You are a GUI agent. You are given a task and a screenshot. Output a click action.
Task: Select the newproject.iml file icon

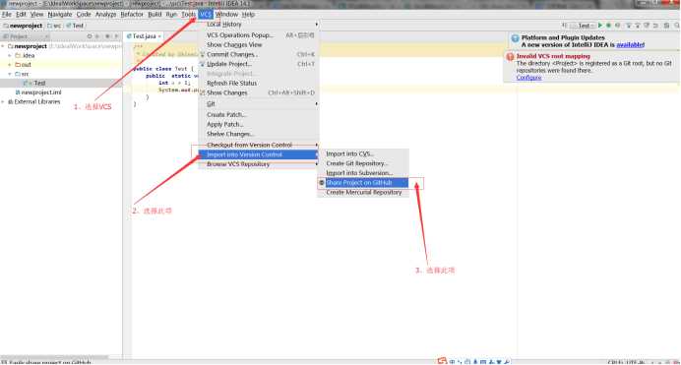pyautogui.click(x=18, y=92)
